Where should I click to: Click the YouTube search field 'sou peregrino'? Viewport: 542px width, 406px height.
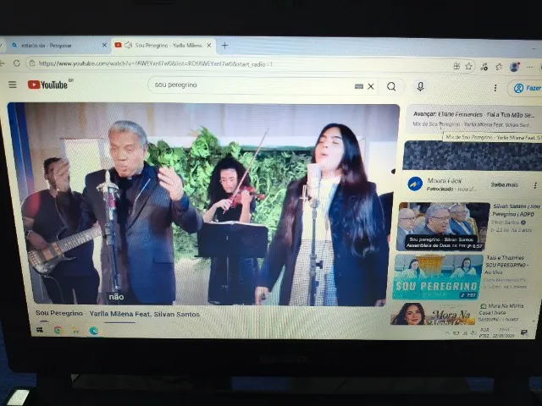click(252, 85)
